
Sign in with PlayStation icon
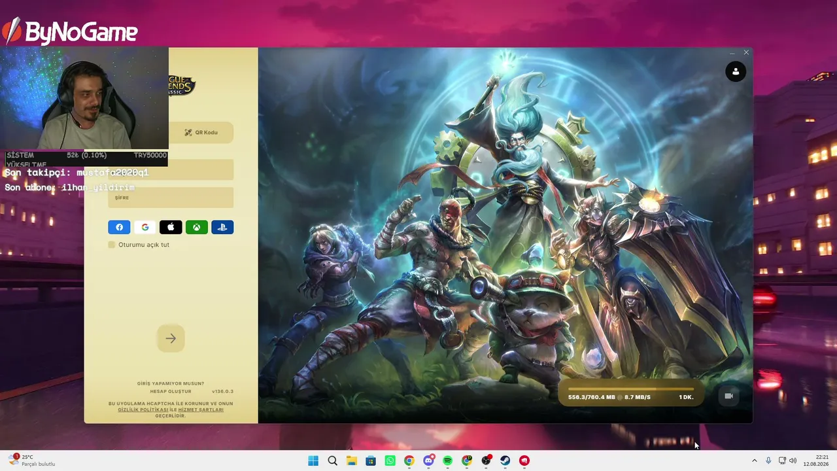[222, 227]
